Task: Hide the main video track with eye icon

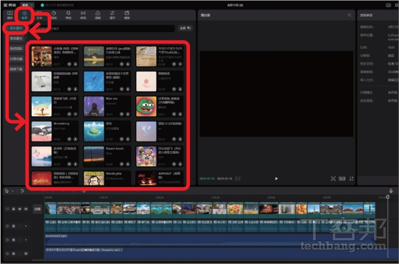Action: pyautogui.click(x=19, y=209)
